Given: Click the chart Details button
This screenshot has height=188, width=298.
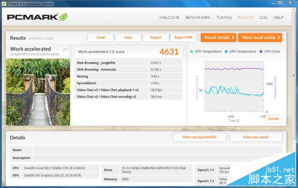Looking at the screenshot, I should (x=274, y=119).
